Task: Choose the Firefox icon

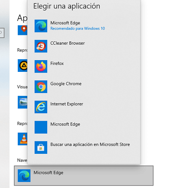Action: [41, 67]
